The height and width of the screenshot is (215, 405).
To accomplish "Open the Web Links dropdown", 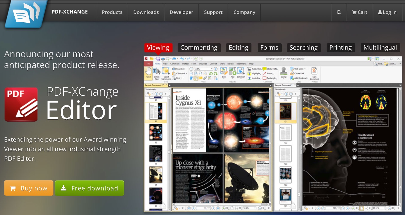I will (x=298, y=69).
